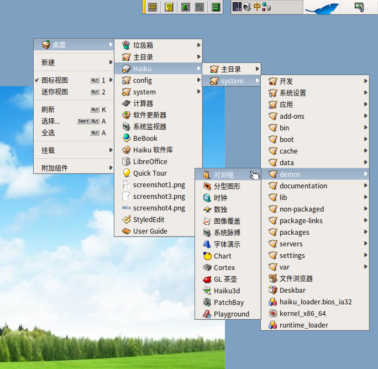Viewport: 378px width, 369px height.
Task: Click the yellow 中 input method icon
Action: click(153, 7)
